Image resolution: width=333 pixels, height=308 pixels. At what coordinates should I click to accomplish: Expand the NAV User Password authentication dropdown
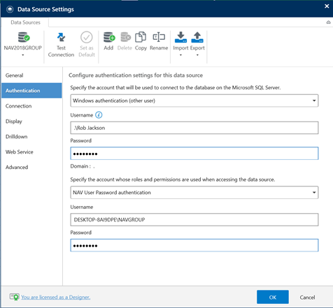(x=194, y=193)
